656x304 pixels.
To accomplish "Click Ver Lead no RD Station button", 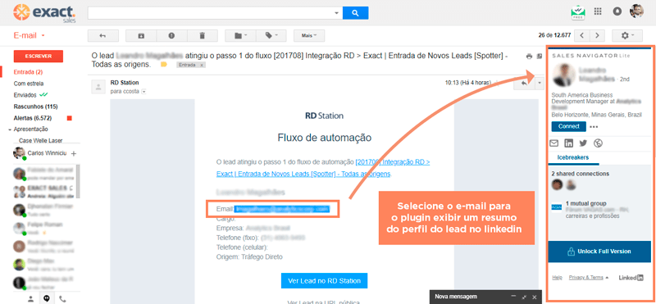I will (324, 281).
